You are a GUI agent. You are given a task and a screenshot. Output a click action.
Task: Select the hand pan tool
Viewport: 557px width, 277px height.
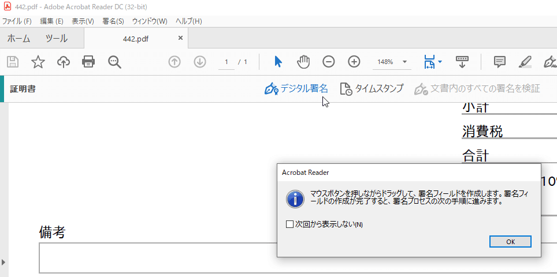[303, 62]
